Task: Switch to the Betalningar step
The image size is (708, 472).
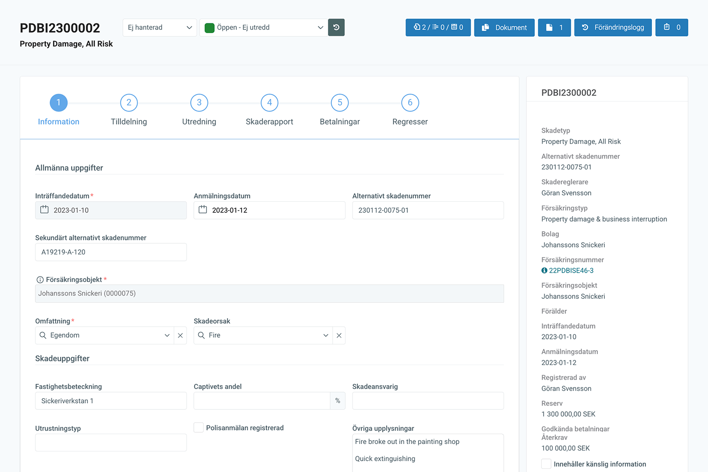Action: (x=340, y=103)
